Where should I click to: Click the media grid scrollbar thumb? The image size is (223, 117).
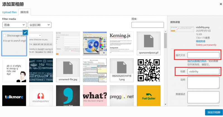pyautogui.click(x=165, y=41)
